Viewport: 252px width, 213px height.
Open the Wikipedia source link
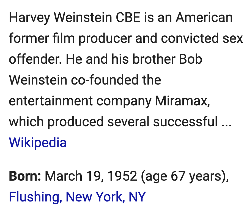38,142
